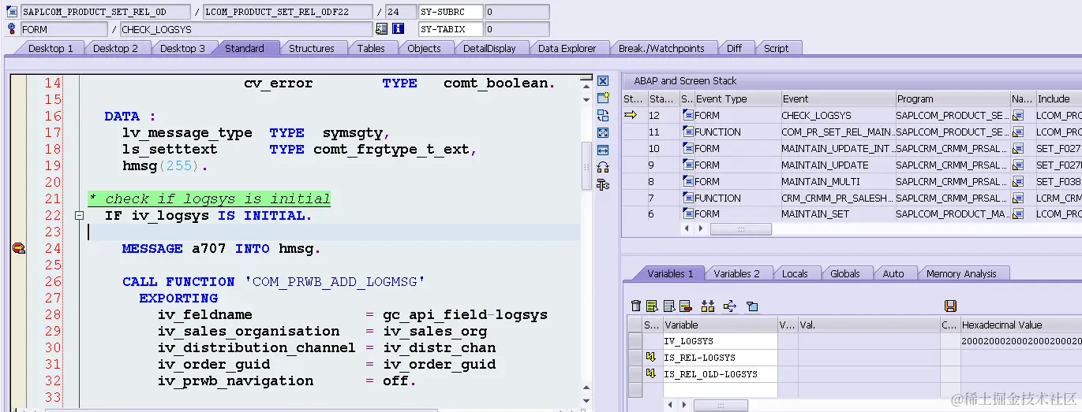Switch to Desktop 1 tab
The height and width of the screenshot is (412, 1082).
tap(51, 48)
